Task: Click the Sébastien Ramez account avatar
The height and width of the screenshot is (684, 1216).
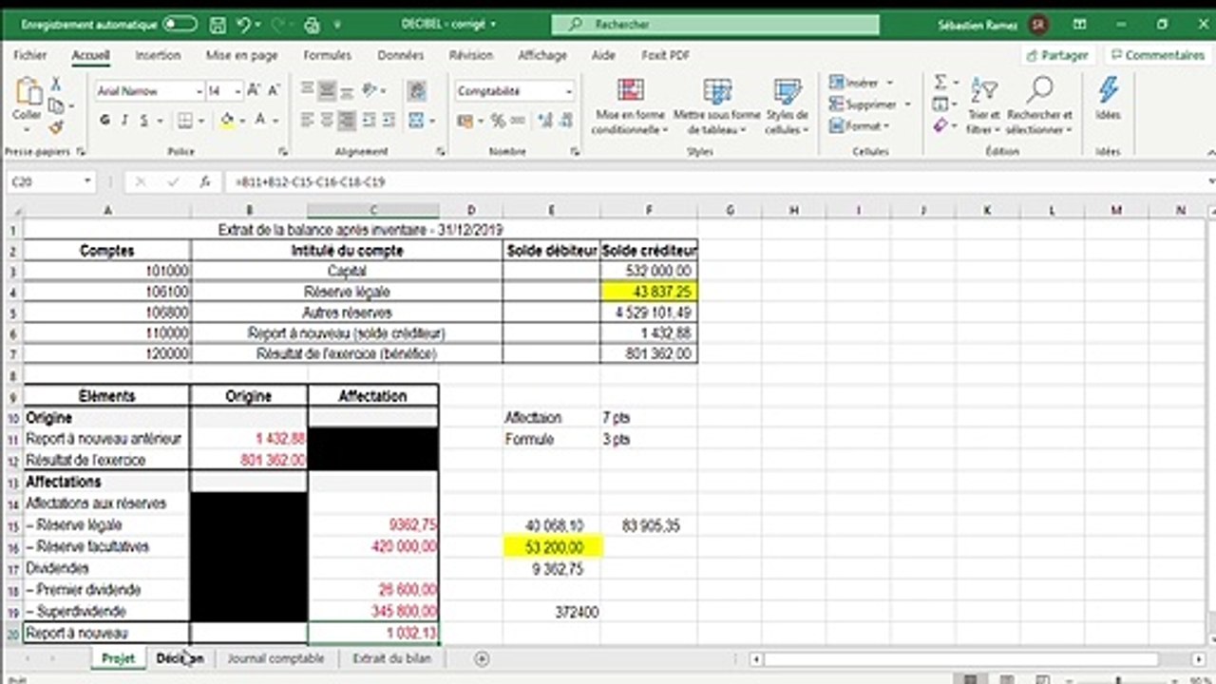Action: pos(1039,25)
